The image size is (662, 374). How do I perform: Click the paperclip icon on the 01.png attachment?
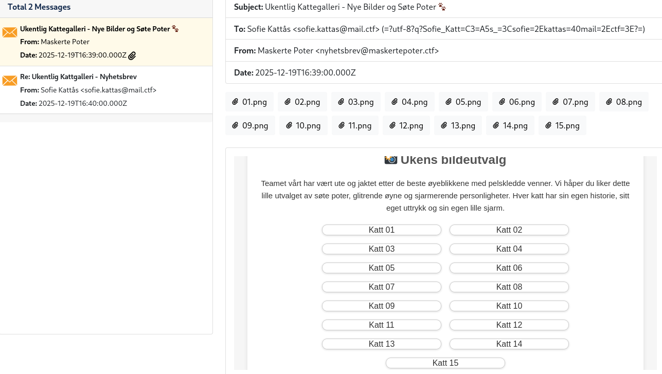click(236, 102)
